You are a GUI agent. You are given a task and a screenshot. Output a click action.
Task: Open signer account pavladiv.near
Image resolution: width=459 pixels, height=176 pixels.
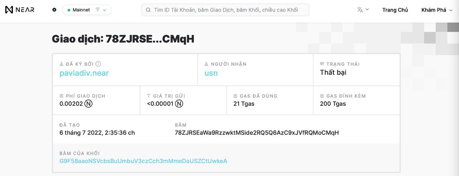point(84,73)
